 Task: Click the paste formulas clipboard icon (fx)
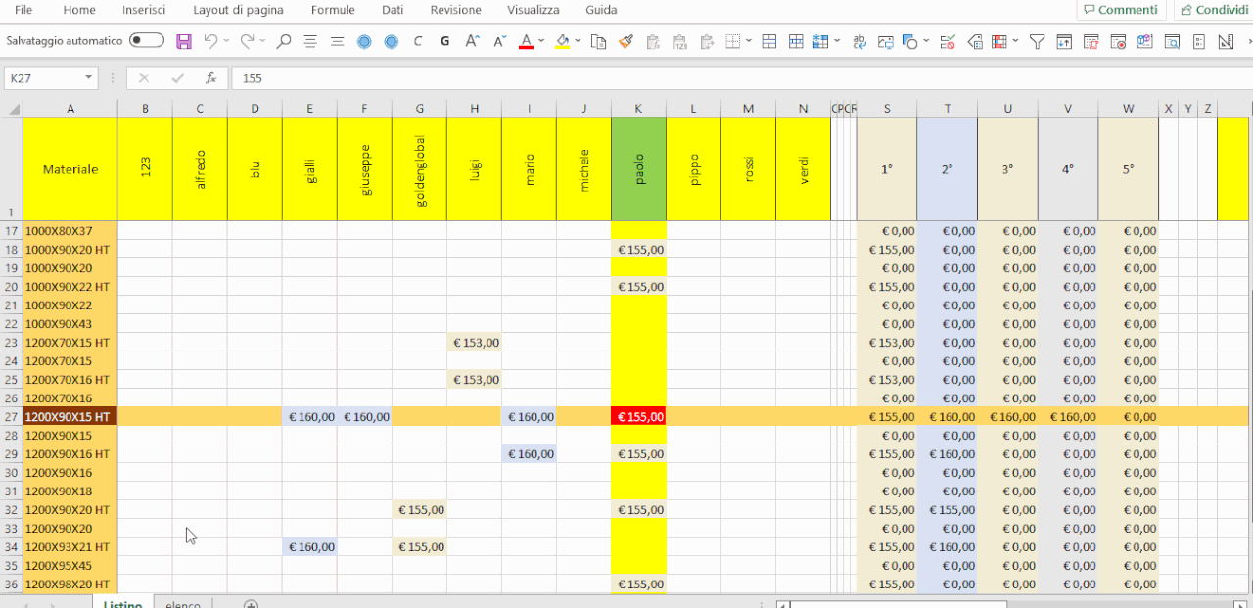[x=653, y=41]
